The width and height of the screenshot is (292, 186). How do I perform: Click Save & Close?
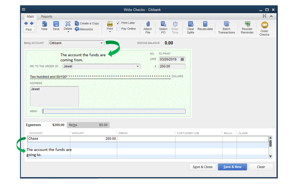(x=203, y=167)
